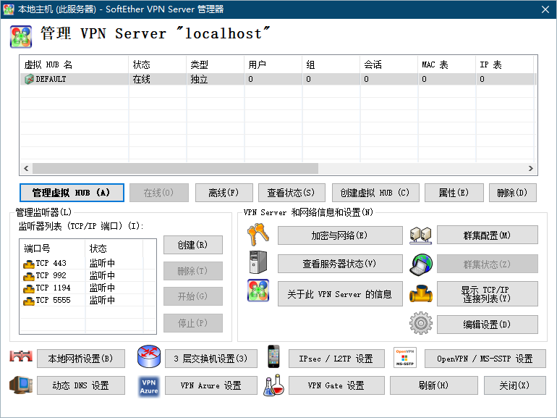Click the DEFAULT hub cube icon
This screenshot has width=557, height=418.
29,79
